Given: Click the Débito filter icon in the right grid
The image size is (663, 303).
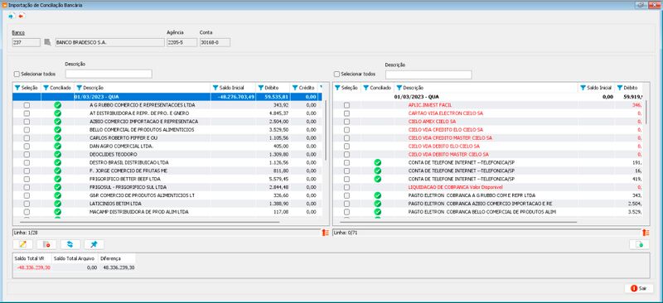Looking at the screenshot, I should click(x=620, y=88).
